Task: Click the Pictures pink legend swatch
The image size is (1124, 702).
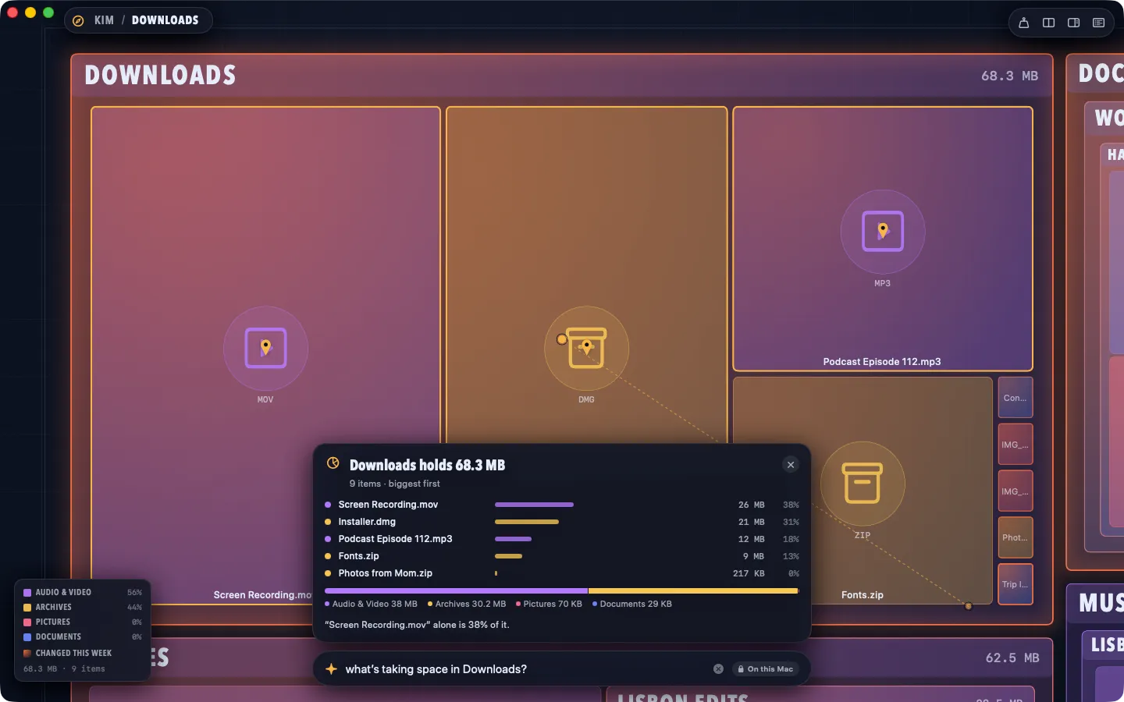Action: point(27,622)
